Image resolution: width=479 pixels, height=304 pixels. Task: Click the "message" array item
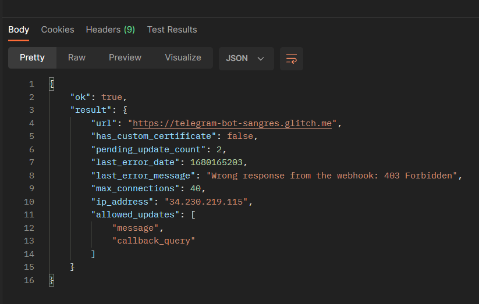pos(136,228)
